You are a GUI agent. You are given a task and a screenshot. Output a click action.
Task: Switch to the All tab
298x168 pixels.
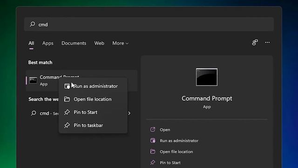[31, 43]
